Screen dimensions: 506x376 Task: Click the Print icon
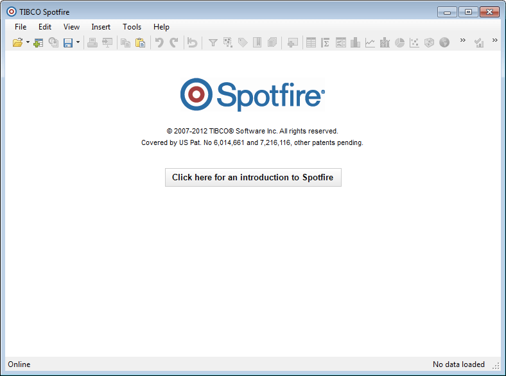(92, 42)
